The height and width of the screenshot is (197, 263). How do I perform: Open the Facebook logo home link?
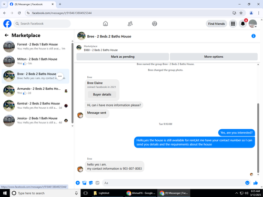click(7, 24)
